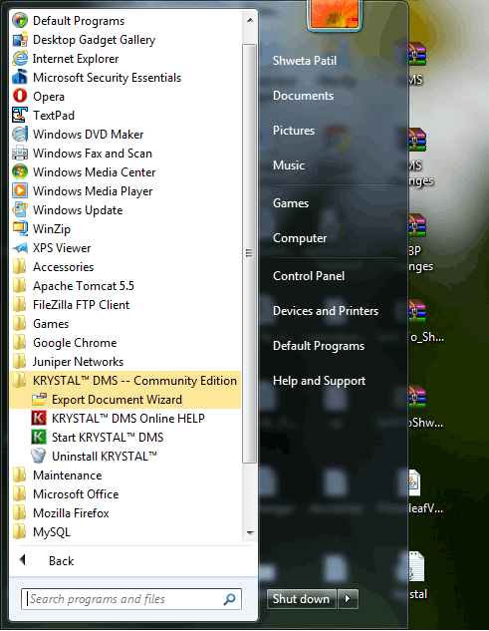Click the Search programs and files field
Screen dimensions: 489x631
coord(131,599)
